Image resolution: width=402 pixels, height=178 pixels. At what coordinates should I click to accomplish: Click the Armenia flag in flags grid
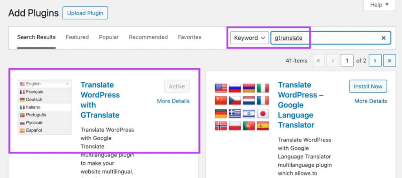point(249,88)
